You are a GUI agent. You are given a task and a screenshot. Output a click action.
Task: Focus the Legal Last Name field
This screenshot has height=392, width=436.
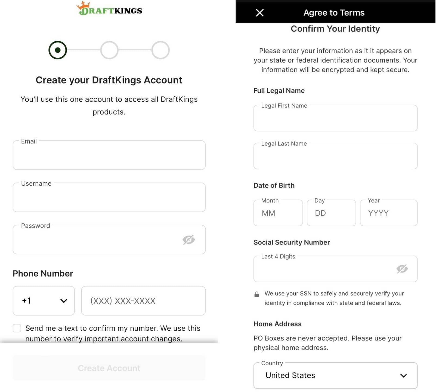(x=335, y=156)
